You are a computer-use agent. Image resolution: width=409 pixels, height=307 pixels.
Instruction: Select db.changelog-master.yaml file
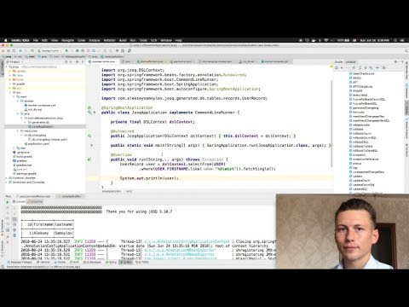click(48, 139)
